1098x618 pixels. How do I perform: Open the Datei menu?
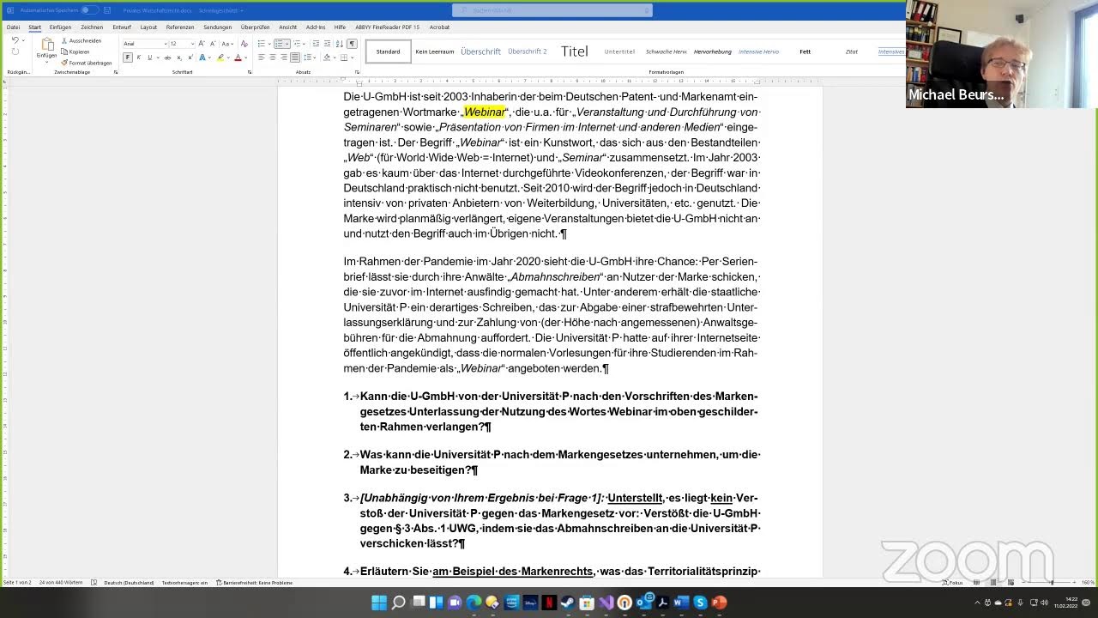pos(13,27)
